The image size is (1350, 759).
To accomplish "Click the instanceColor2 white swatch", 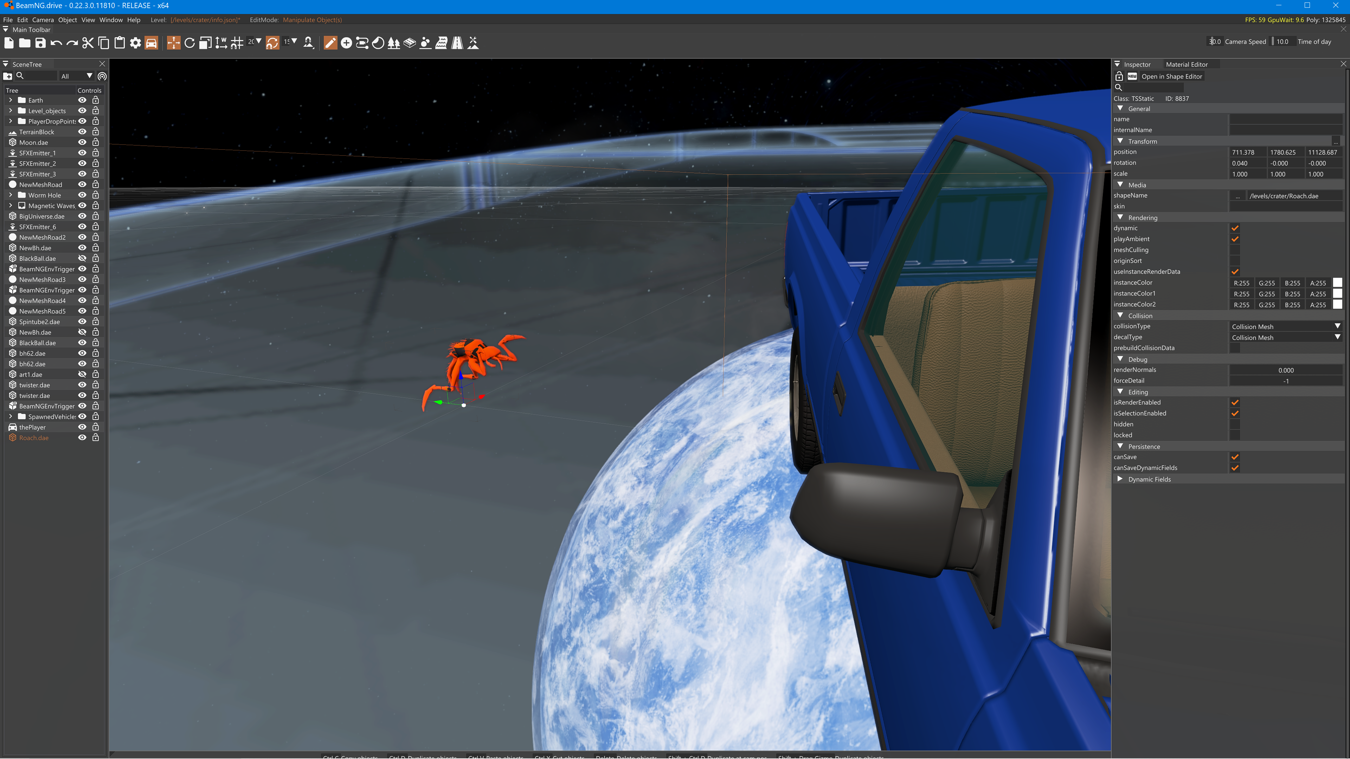I will pos(1337,304).
